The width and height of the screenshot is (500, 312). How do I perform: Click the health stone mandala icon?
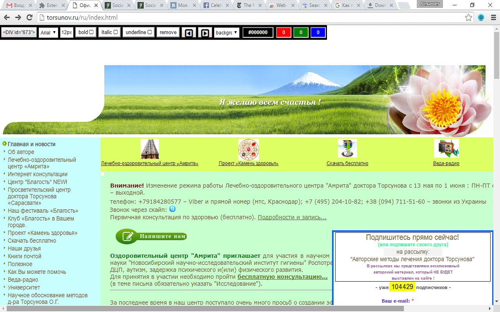[x=248, y=149]
